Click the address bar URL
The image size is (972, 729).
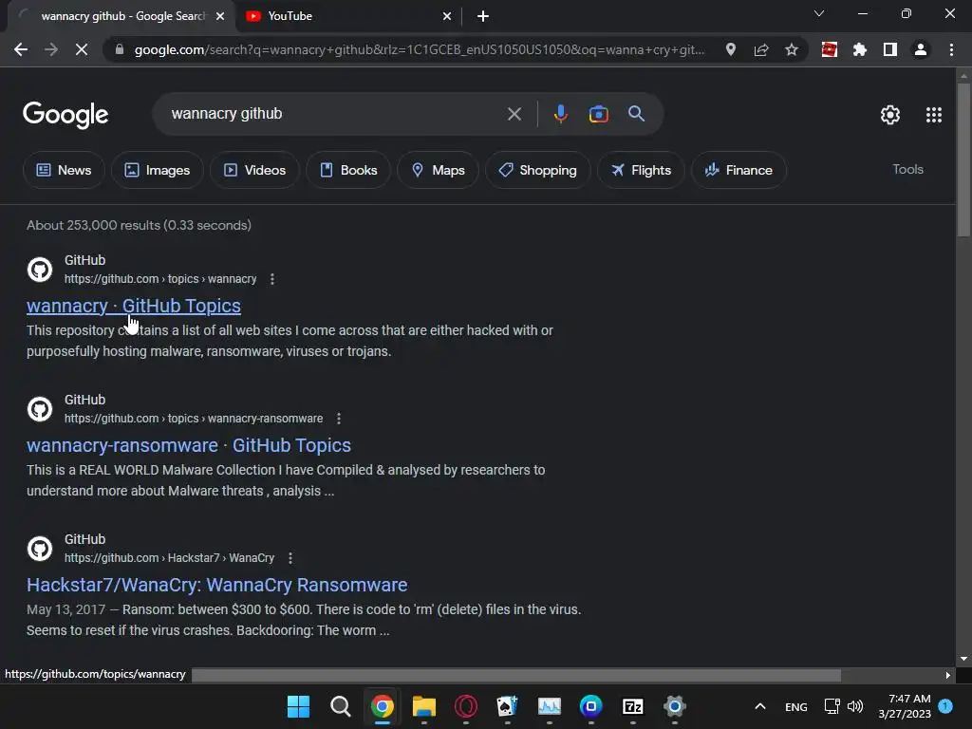419,49
